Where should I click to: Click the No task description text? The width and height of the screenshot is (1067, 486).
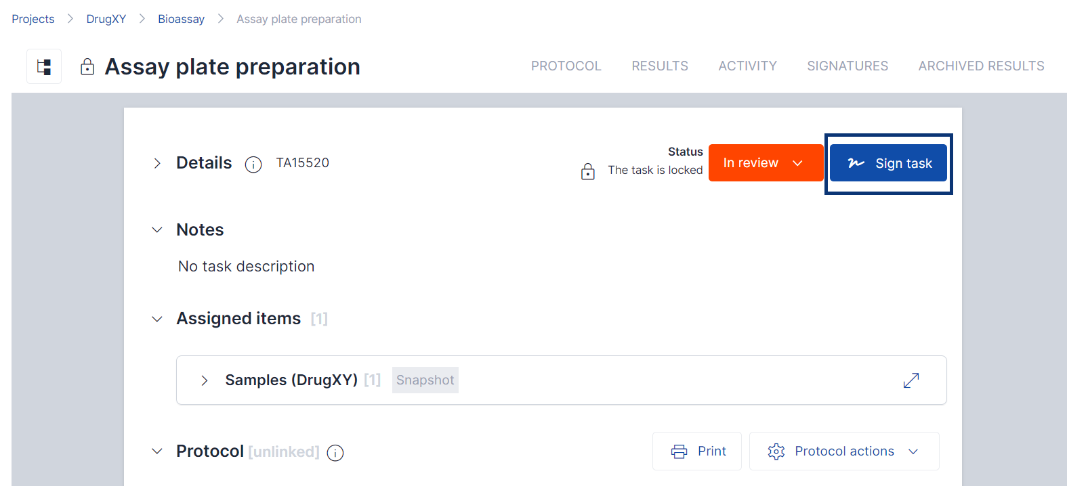point(247,267)
